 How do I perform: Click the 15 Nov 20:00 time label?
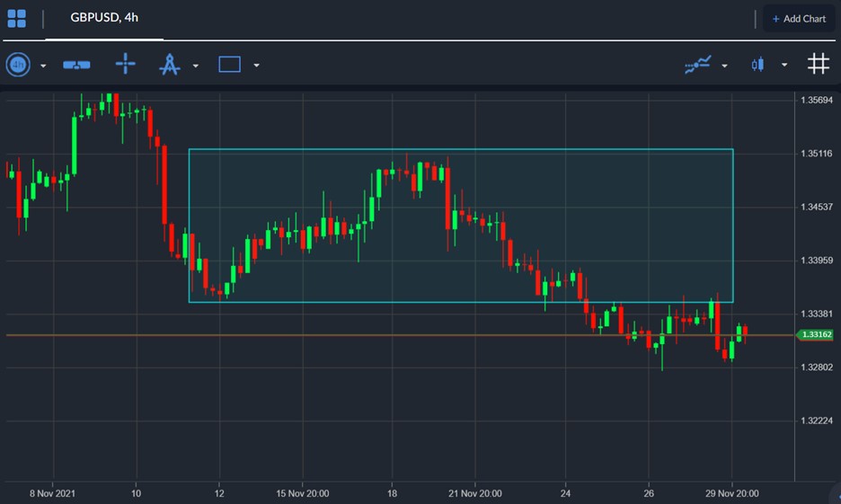pyautogui.click(x=303, y=493)
